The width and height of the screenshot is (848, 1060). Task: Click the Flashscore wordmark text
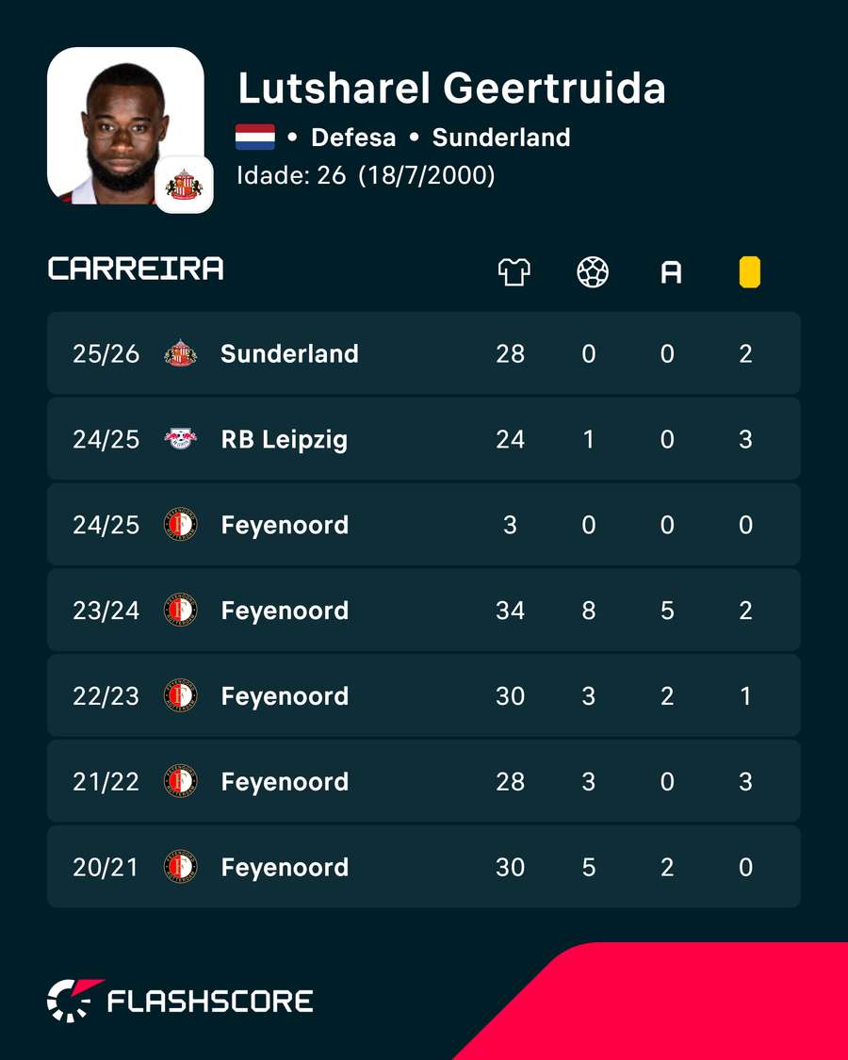point(210,1002)
